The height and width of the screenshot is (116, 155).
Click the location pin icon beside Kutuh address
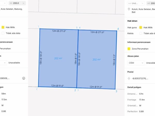(x=129, y=9)
